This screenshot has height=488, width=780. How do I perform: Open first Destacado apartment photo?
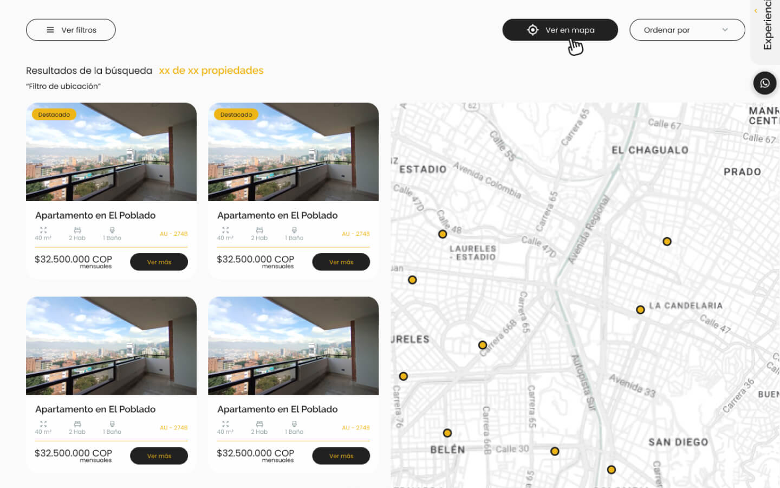click(x=111, y=152)
